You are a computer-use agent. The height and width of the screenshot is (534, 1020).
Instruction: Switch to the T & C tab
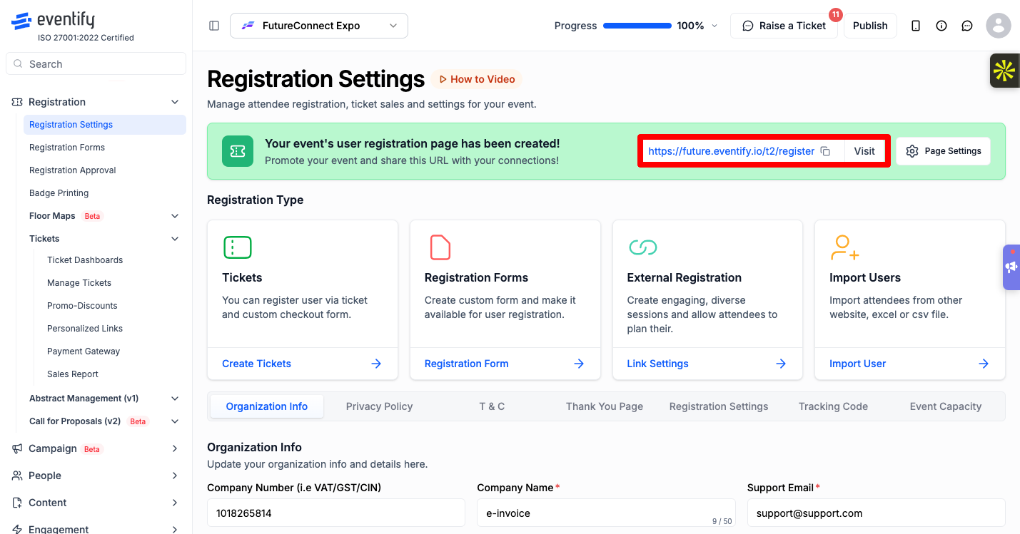click(492, 406)
